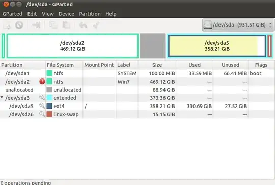Click the cyan extended color swatch
275x185 pixels.
(49, 98)
